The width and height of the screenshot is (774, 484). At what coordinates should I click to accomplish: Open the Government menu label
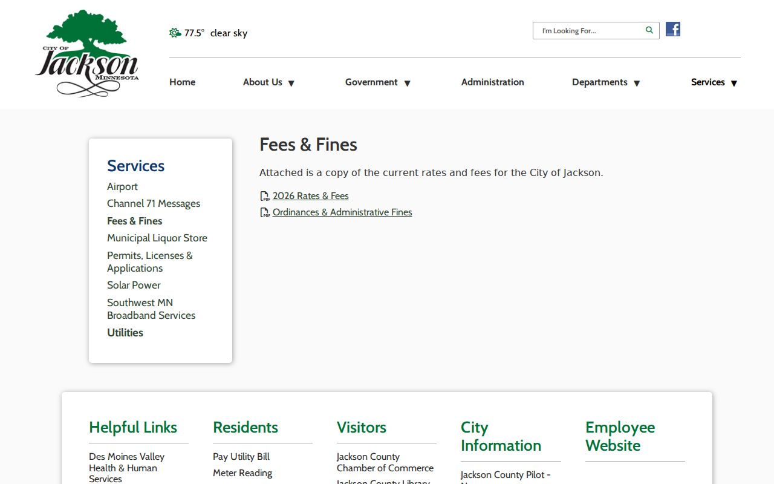(371, 82)
